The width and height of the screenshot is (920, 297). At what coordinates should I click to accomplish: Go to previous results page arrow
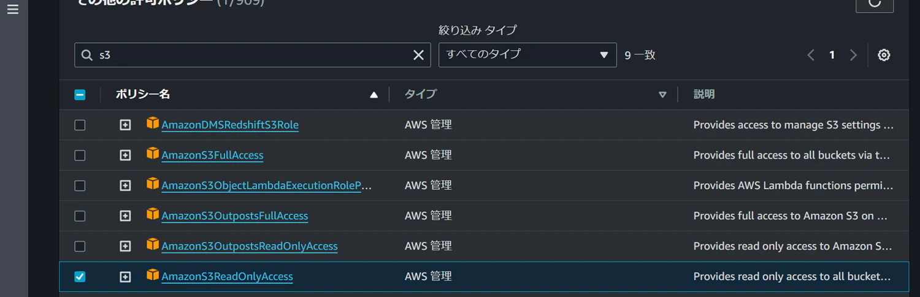pos(811,55)
